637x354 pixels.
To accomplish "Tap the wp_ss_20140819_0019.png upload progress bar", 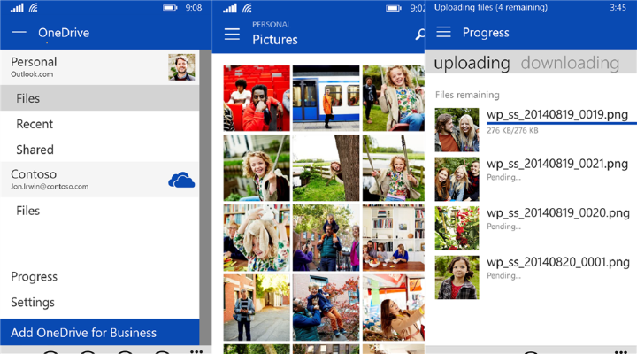I will (562, 123).
